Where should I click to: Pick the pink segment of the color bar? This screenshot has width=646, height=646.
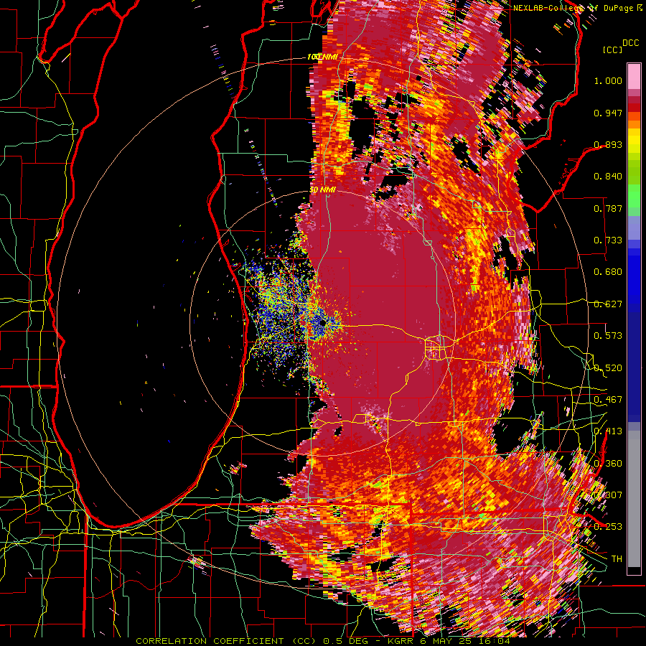[634, 76]
